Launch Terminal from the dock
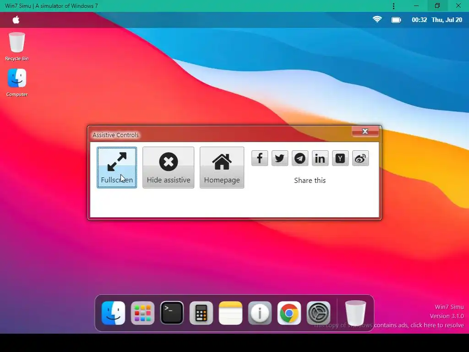Screen dimensions: 469x352 point(172,313)
